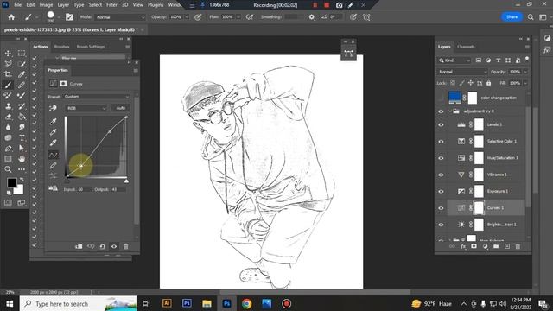The image size is (553, 311).
Task: Select the Brush tool in toolbox
Action: pos(8,85)
